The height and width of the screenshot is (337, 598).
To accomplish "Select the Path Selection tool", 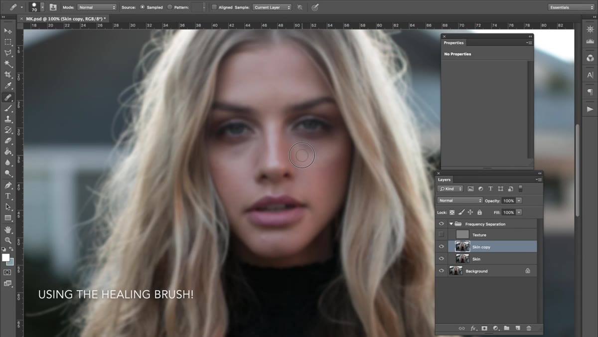I will coord(8,207).
